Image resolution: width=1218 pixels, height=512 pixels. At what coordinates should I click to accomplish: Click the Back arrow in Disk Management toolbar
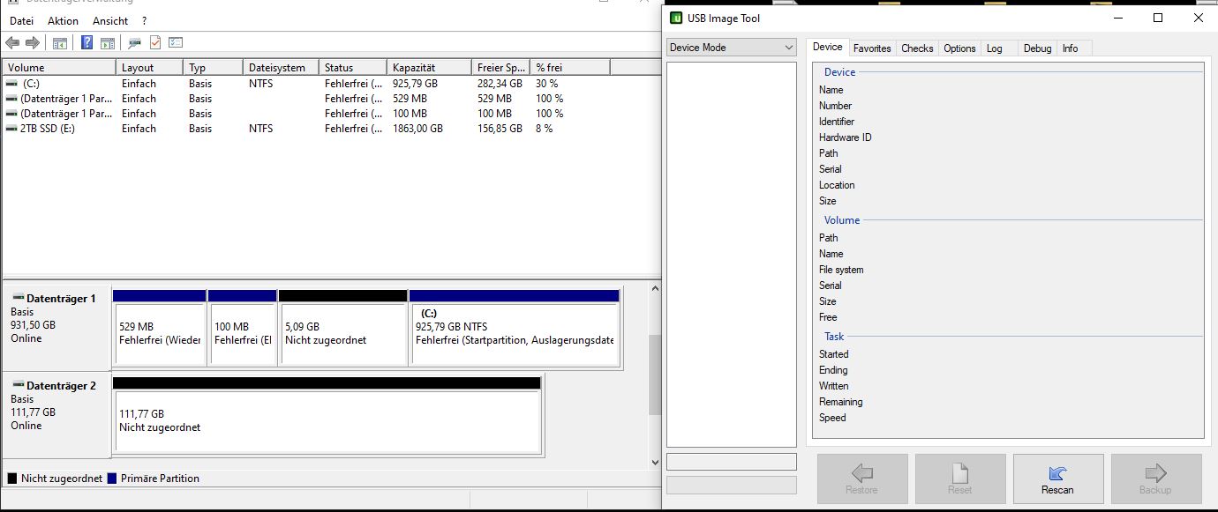pos(12,42)
